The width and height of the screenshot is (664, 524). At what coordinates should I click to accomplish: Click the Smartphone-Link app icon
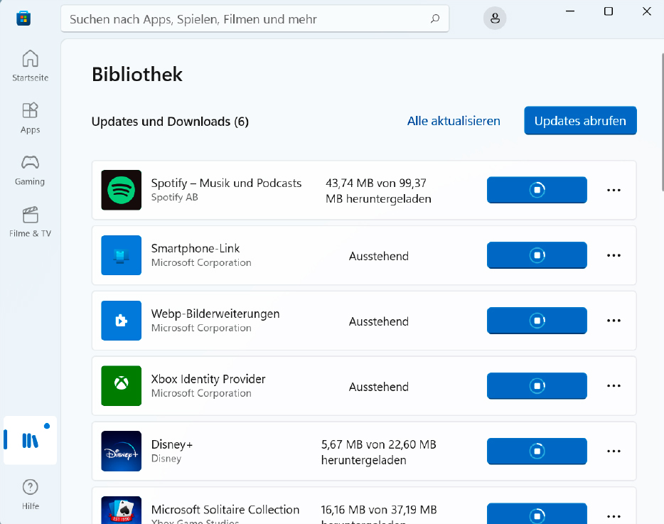[x=121, y=255]
